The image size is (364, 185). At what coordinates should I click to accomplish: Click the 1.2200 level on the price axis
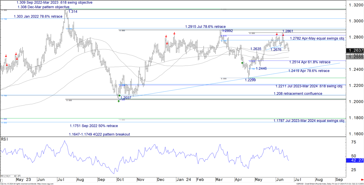pyautogui.click(x=356, y=85)
